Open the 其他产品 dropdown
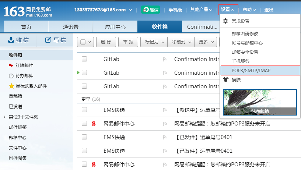 pyautogui.click(x=201, y=10)
